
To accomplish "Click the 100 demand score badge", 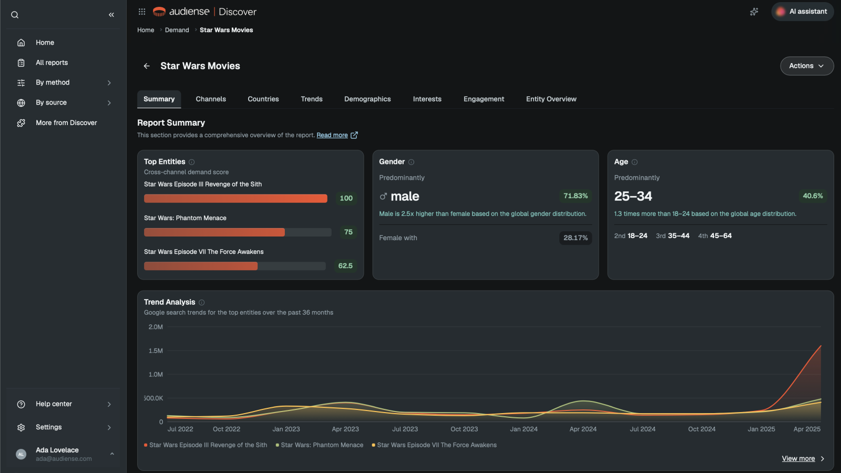I will tap(346, 199).
